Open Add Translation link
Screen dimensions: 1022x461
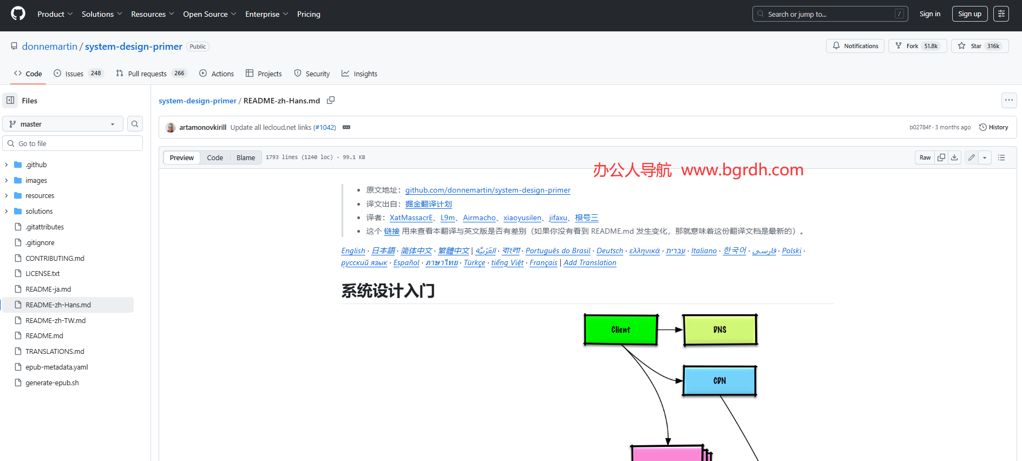(590, 262)
